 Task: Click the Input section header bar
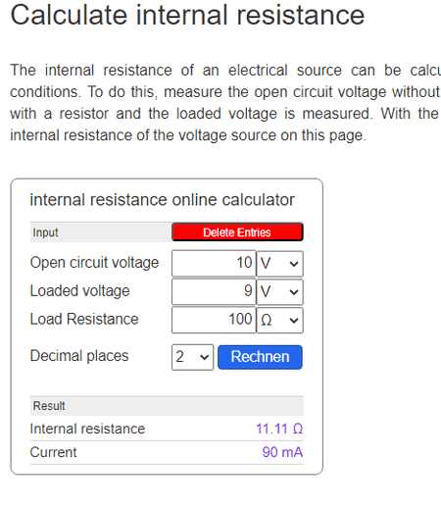[101, 232]
